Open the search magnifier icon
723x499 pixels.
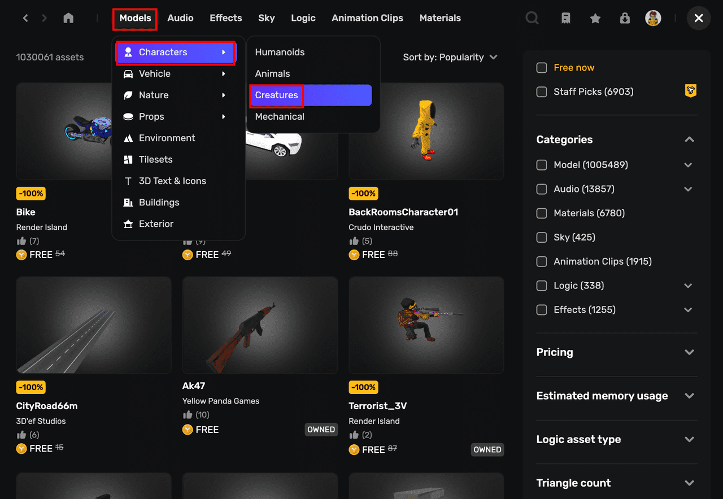532,18
